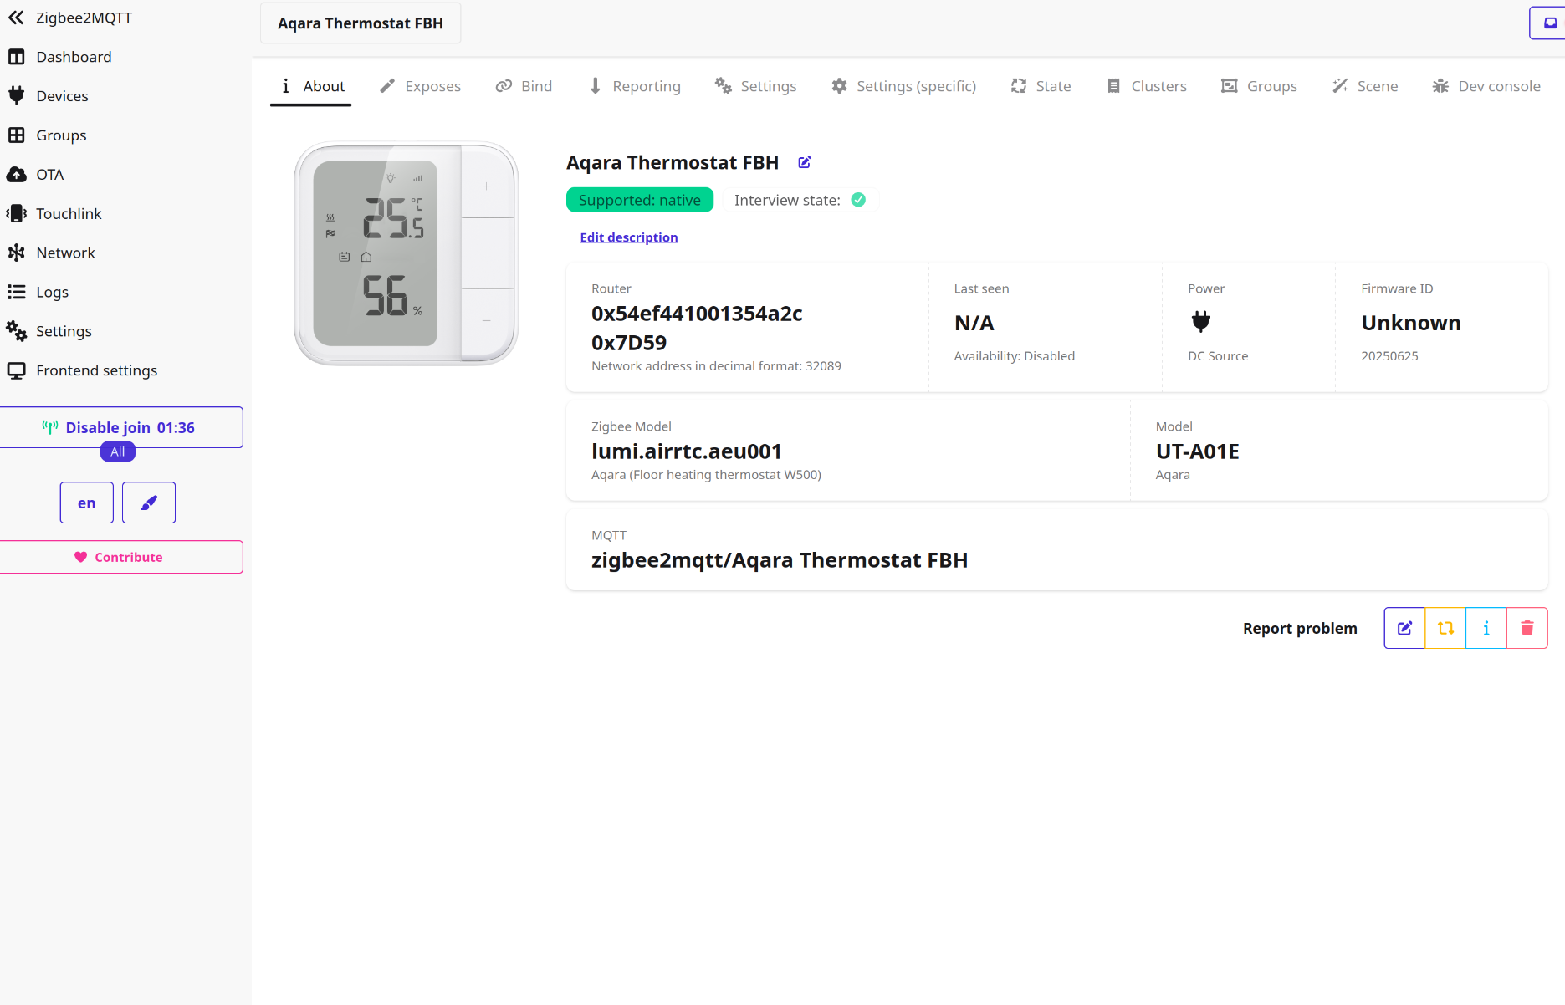Image resolution: width=1565 pixels, height=1005 pixels.
Task: Click the rename device pencil icon
Action: [804, 163]
